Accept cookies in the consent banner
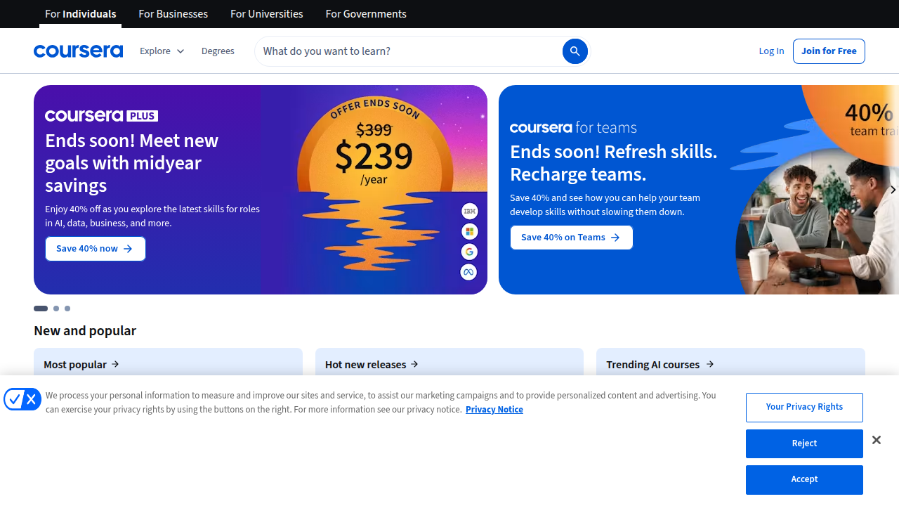This screenshot has width=899, height=506. tap(804, 480)
